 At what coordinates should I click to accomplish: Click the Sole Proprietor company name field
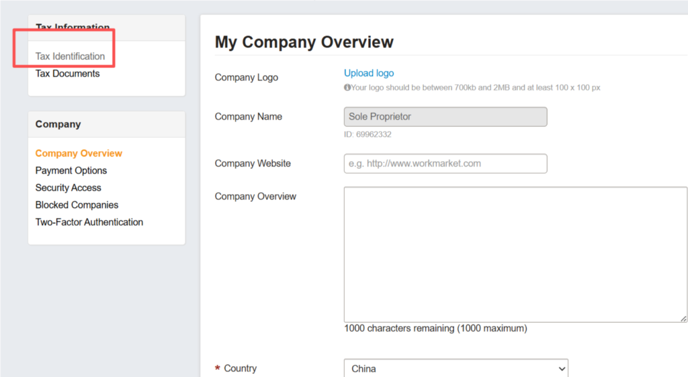click(x=445, y=117)
